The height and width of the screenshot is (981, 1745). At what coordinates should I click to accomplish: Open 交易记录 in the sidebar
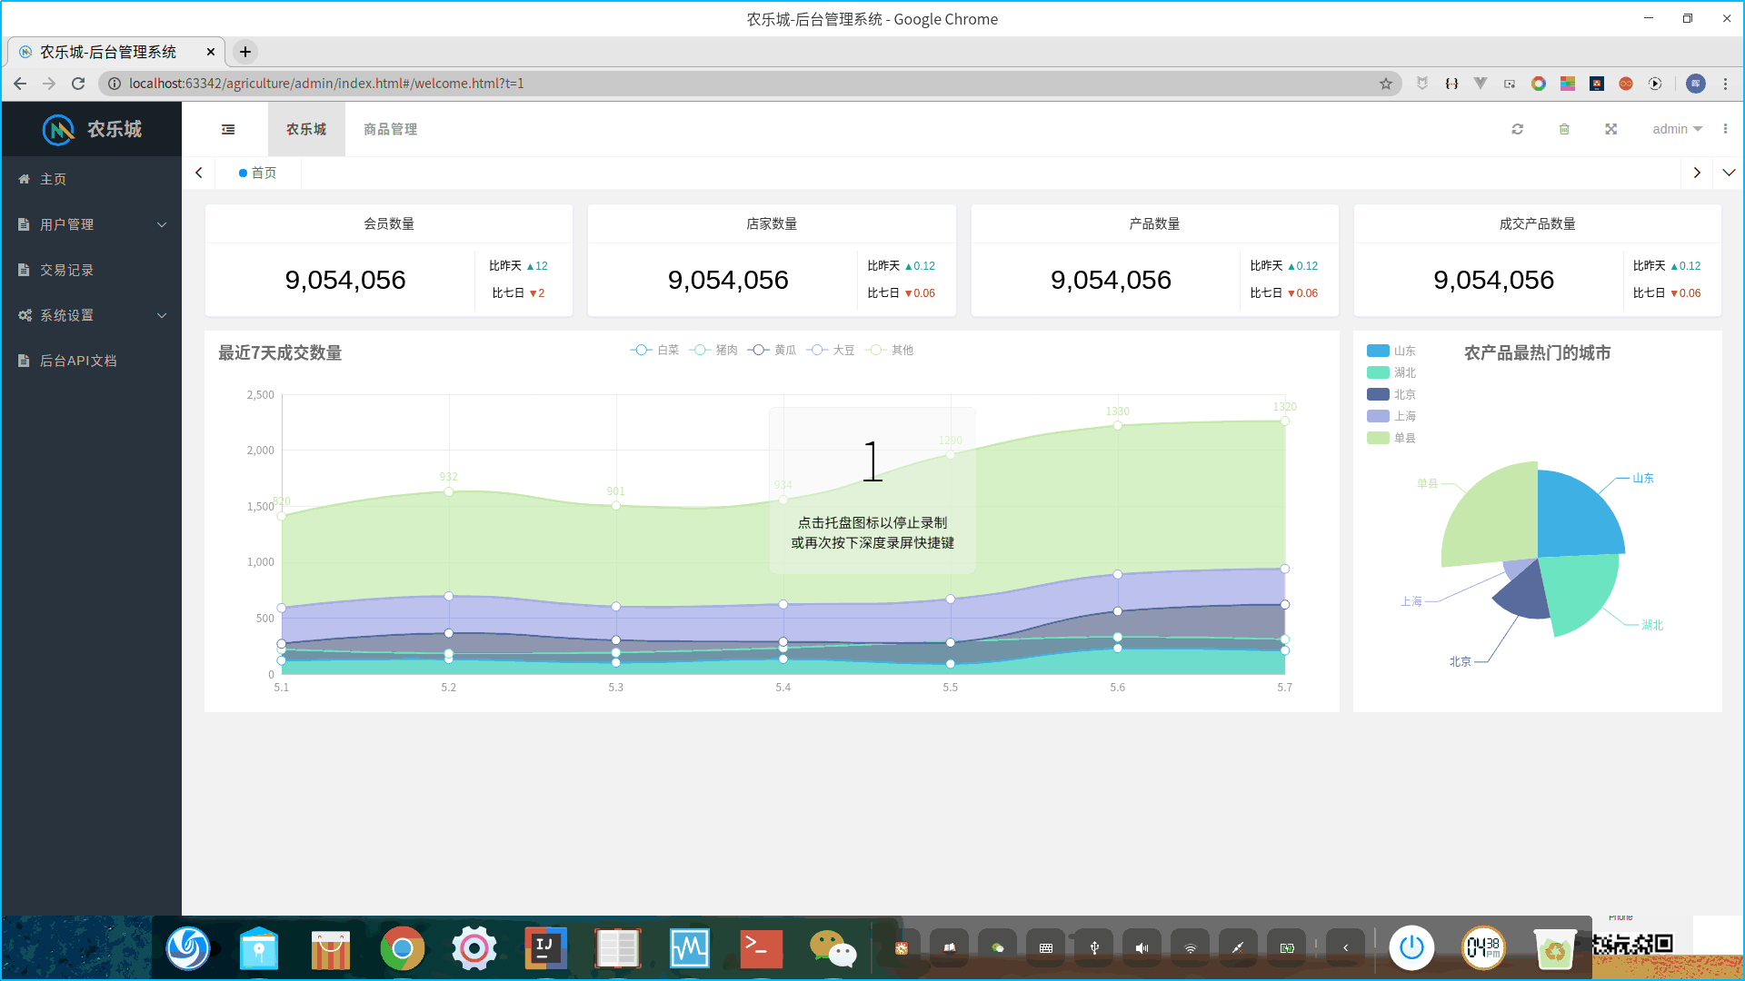pyautogui.click(x=66, y=270)
